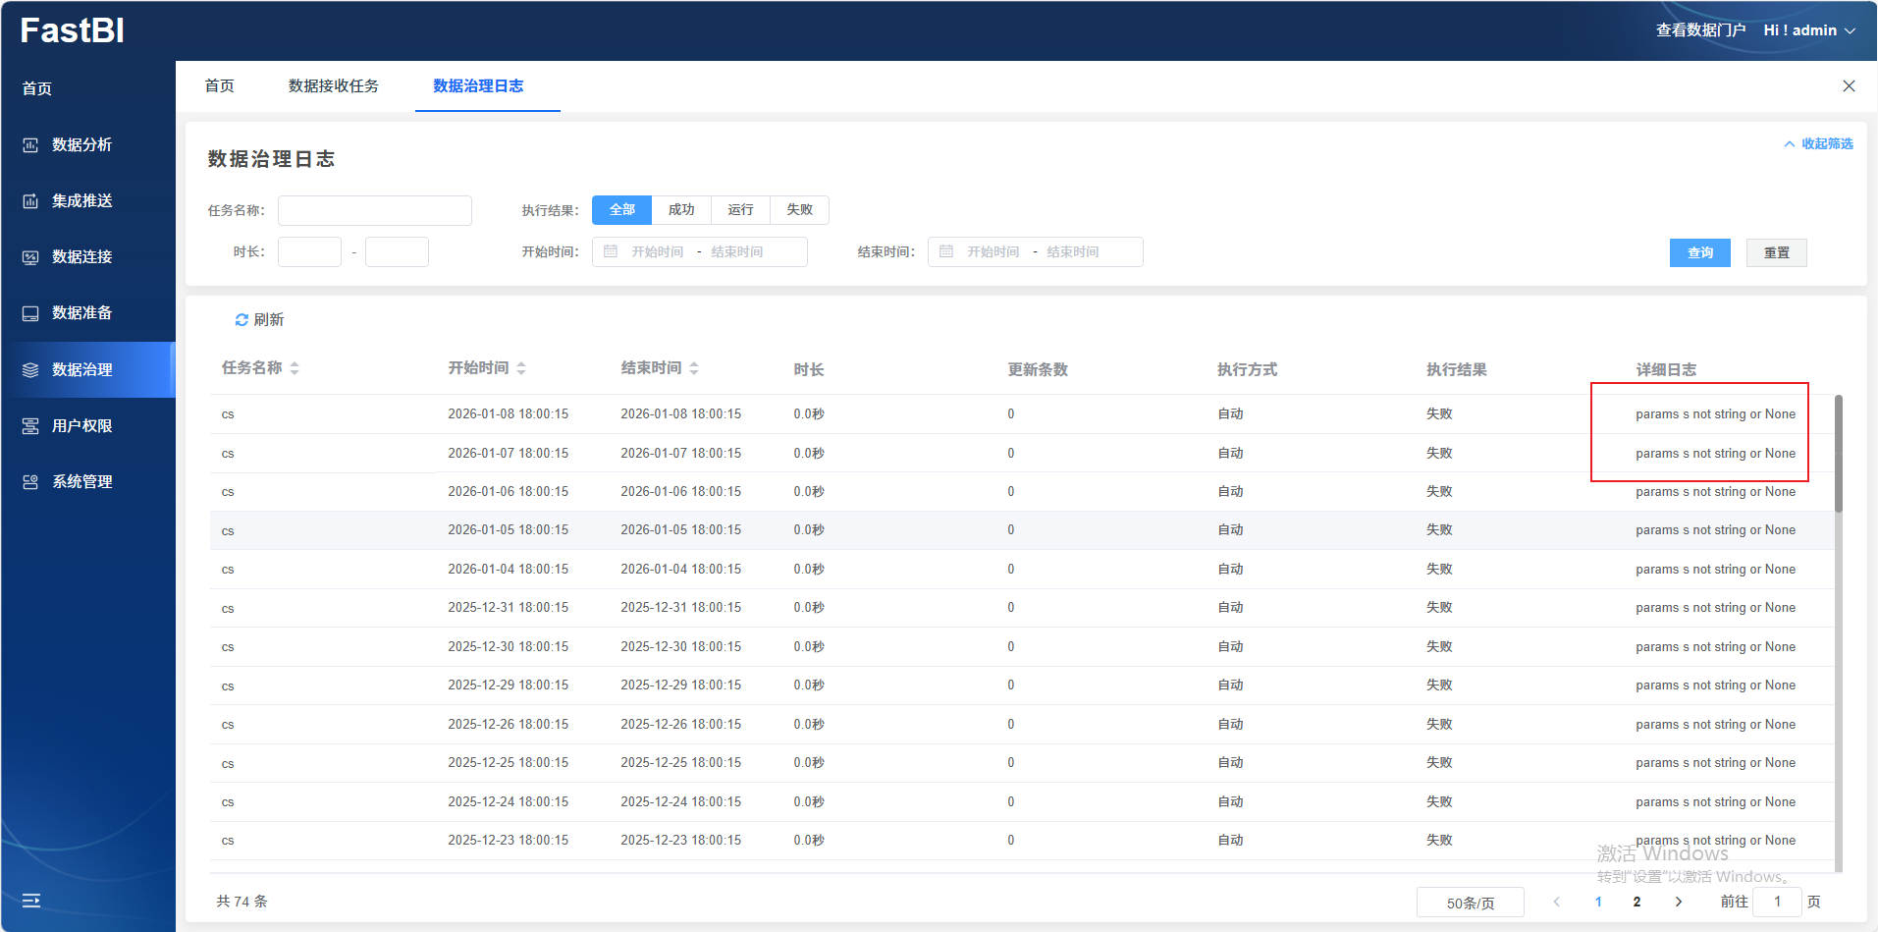This screenshot has width=1878, height=932.
Task: Click the 集成推送 sidebar icon
Action: point(30,201)
